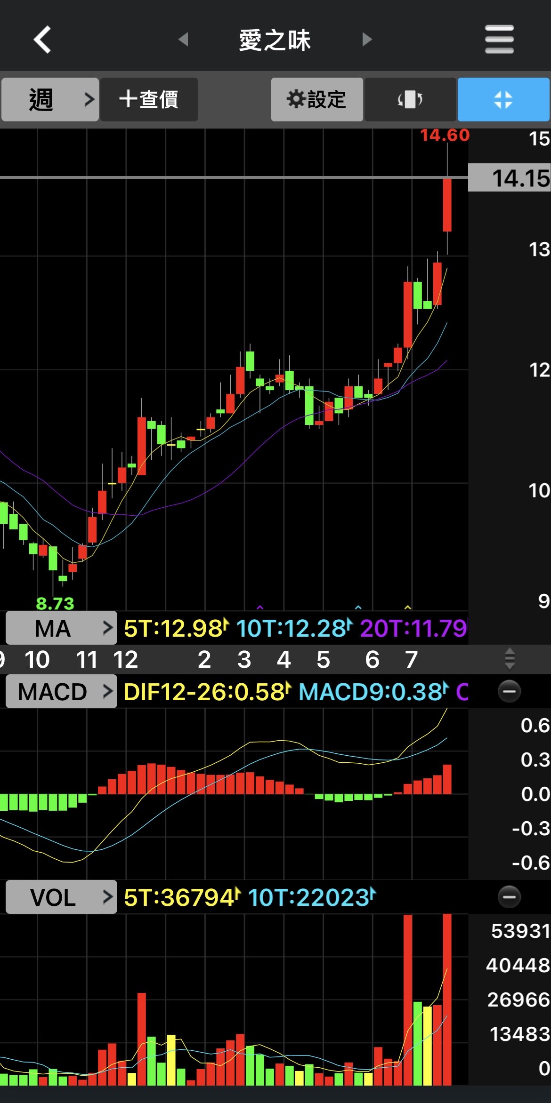Go back with the left chevron arrow
The height and width of the screenshot is (1103, 551).
pyautogui.click(x=42, y=40)
